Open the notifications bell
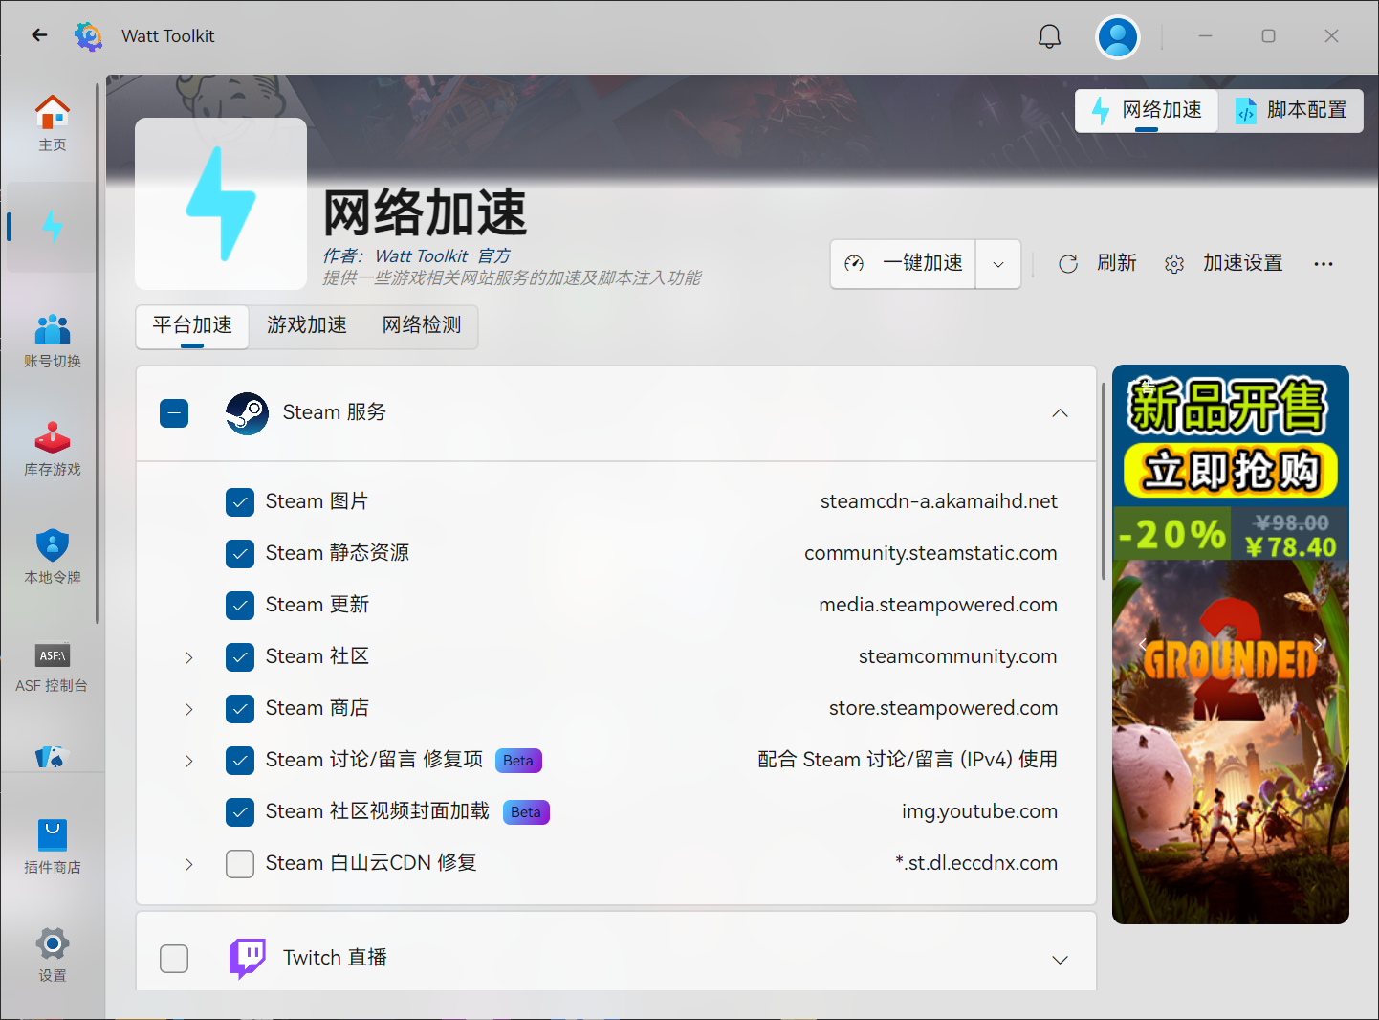Screen dimensions: 1379x1020 click(1049, 36)
